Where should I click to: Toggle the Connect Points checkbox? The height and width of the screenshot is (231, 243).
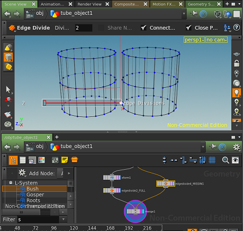tap(143, 27)
